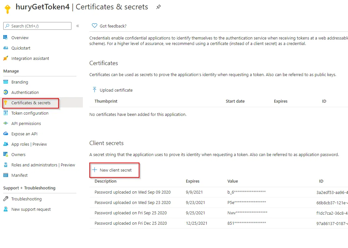The width and height of the screenshot is (348, 248).
Task: Select secret row uploaded Fri Sep 25 2020
Action: (x=219, y=213)
